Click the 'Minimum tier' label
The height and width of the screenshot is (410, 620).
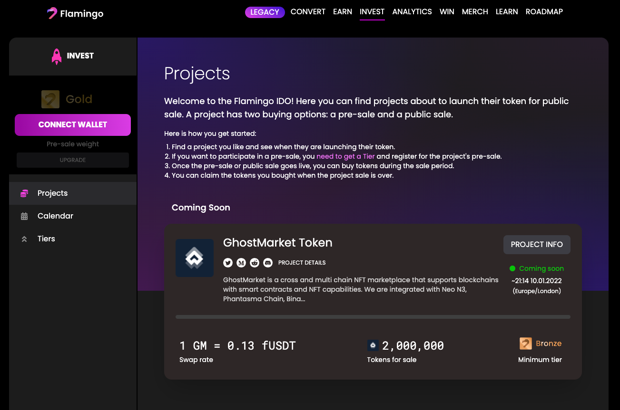(540, 360)
